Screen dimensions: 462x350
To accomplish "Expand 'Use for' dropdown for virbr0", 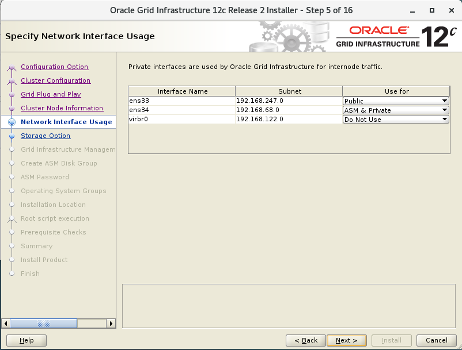I will 396,120.
